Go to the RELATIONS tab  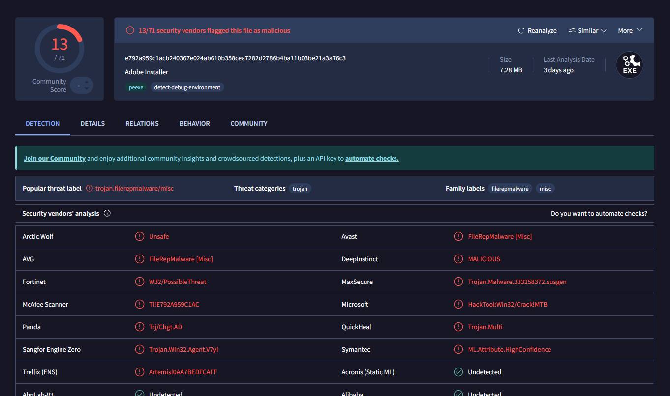(x=142, y=123)
